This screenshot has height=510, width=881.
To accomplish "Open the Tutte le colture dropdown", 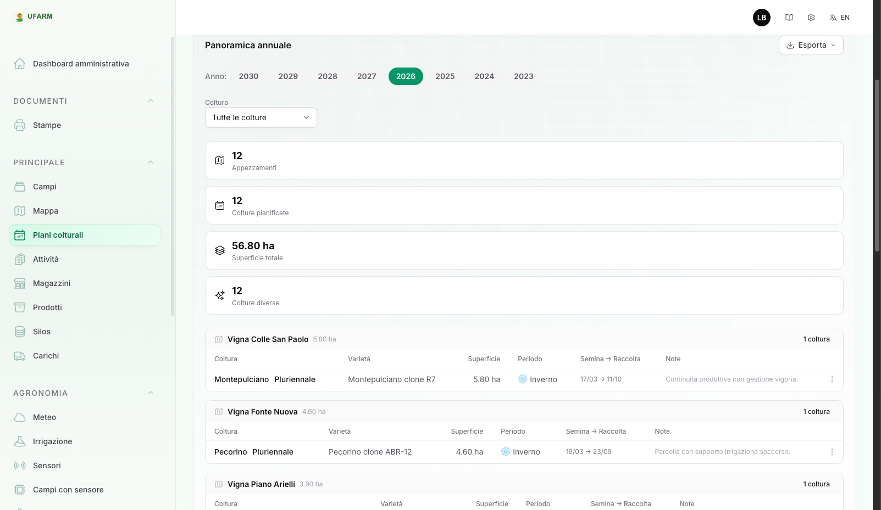I will [261, 117].
